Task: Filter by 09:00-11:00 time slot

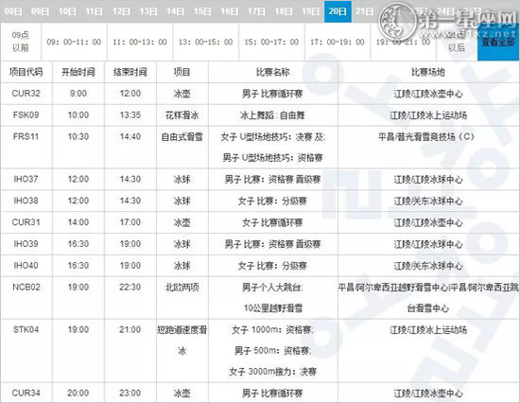Action: coord(74,42)
